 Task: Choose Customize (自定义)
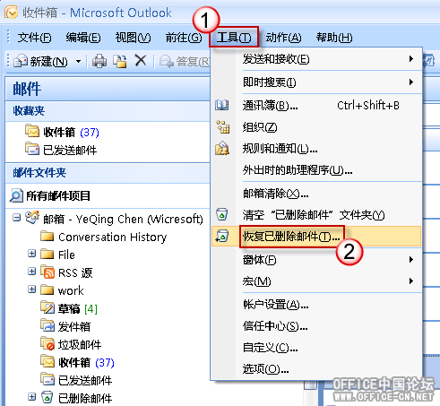click(316, 348)
